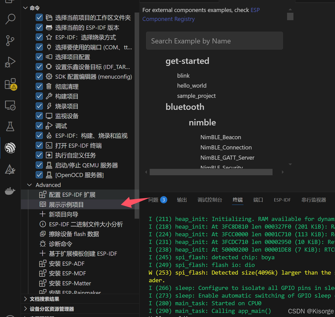Click star icon for 选择烧录方式
Screen dimensions: 335x317
(49, 37)
